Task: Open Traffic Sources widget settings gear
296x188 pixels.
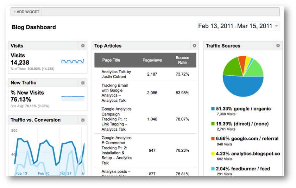Action: click(278, 46)
